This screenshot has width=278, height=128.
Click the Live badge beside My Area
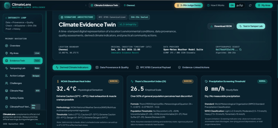[37, 53]
